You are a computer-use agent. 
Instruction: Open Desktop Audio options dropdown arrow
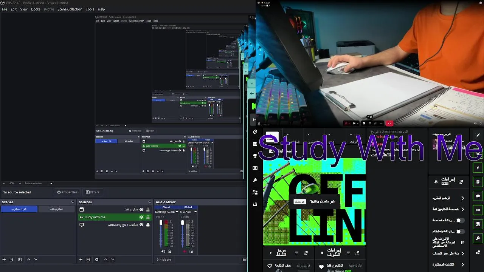pos(177,212)
